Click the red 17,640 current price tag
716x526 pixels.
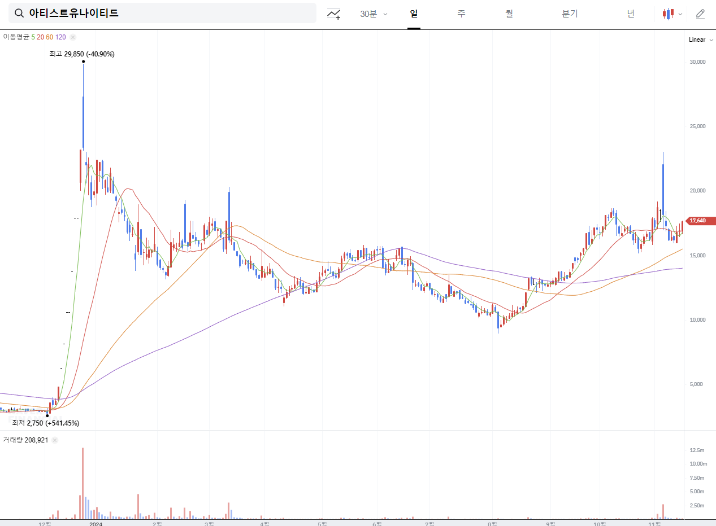click(x=700, y=221)
